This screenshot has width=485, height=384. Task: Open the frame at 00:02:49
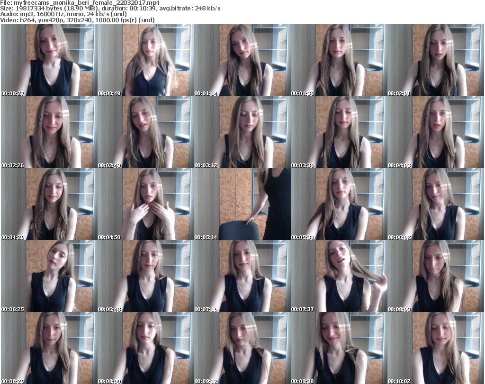pos(145,132)
